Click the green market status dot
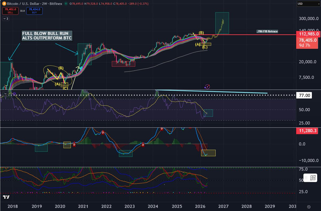This screenshot has width=321, height=211. pos(66,4)
